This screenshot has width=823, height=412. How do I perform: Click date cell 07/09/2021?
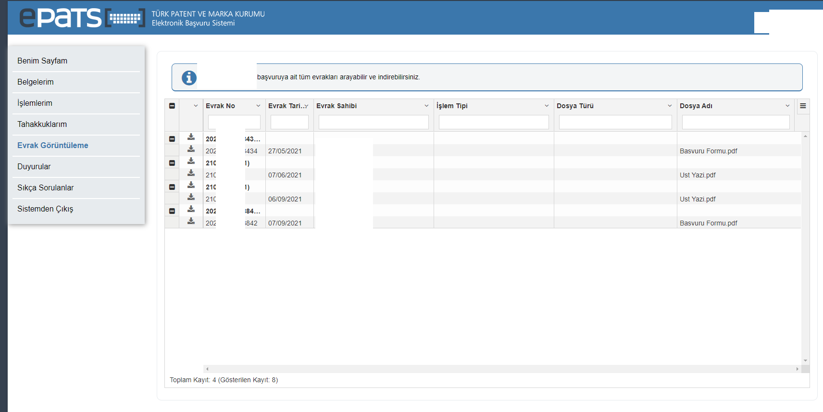tap(285, 223)
